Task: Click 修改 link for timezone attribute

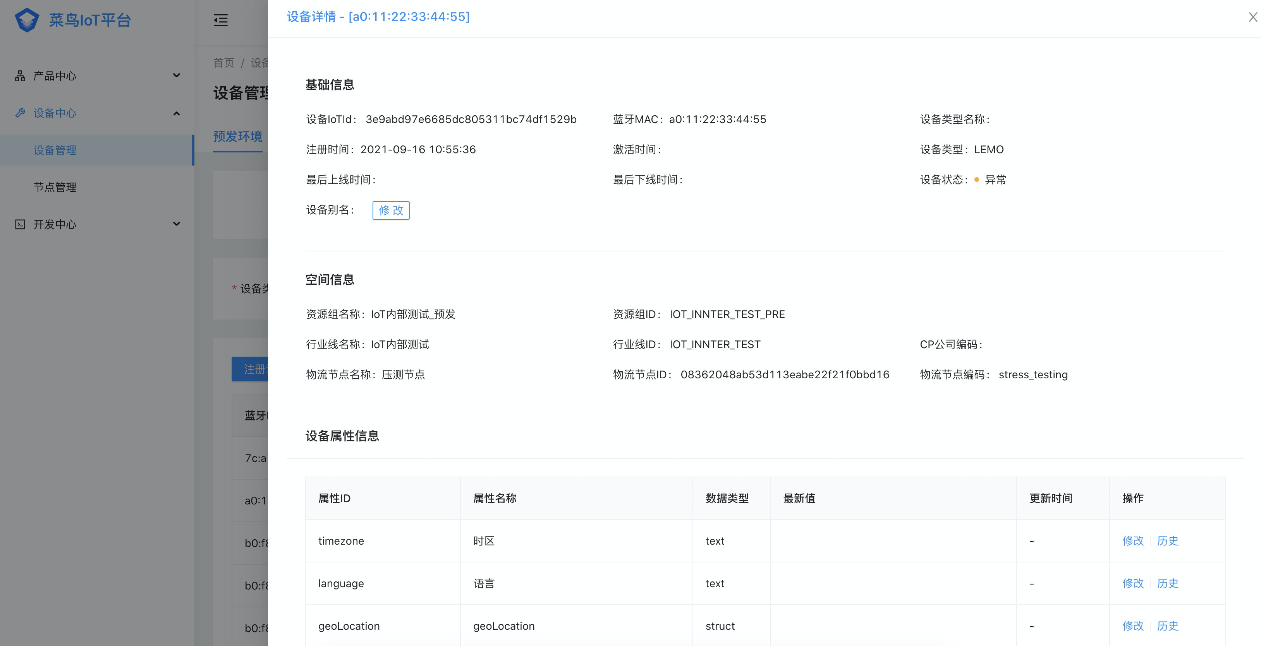Action: click(x=1133, y=541)
